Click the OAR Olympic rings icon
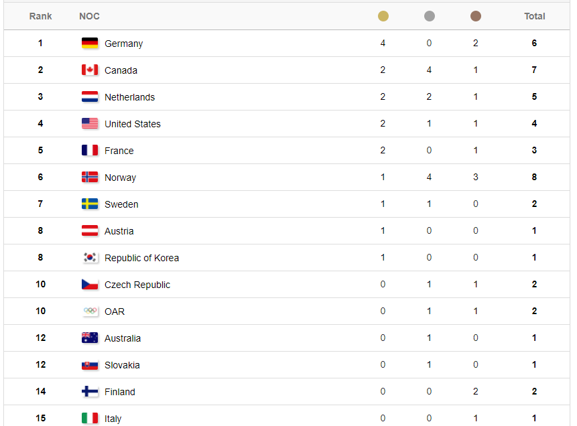Image resolution: width=577 pixels, height=426 pixels. [90, 311]
